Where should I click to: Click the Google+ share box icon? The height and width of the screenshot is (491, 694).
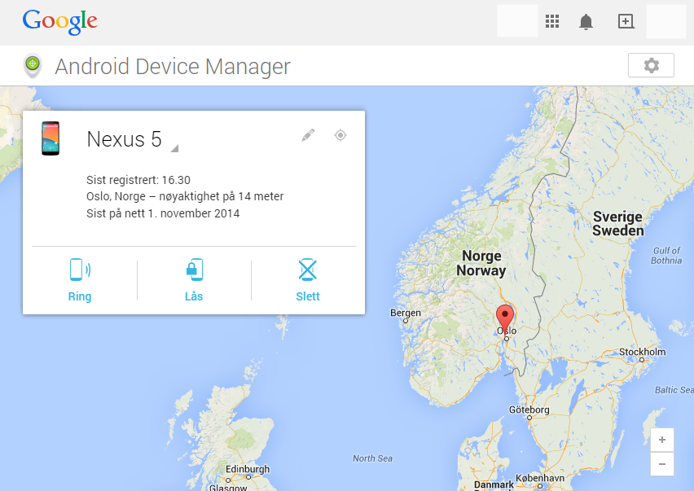point(626,21)
